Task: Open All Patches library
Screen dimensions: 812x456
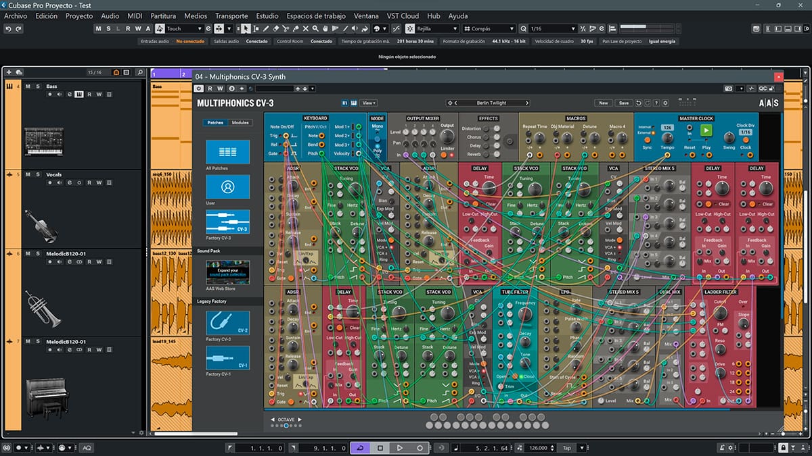Action: click(x=227, y=152)
